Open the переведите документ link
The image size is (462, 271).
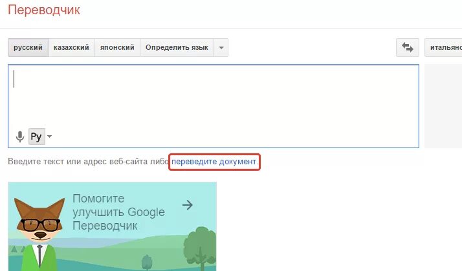tap(214, 162)
